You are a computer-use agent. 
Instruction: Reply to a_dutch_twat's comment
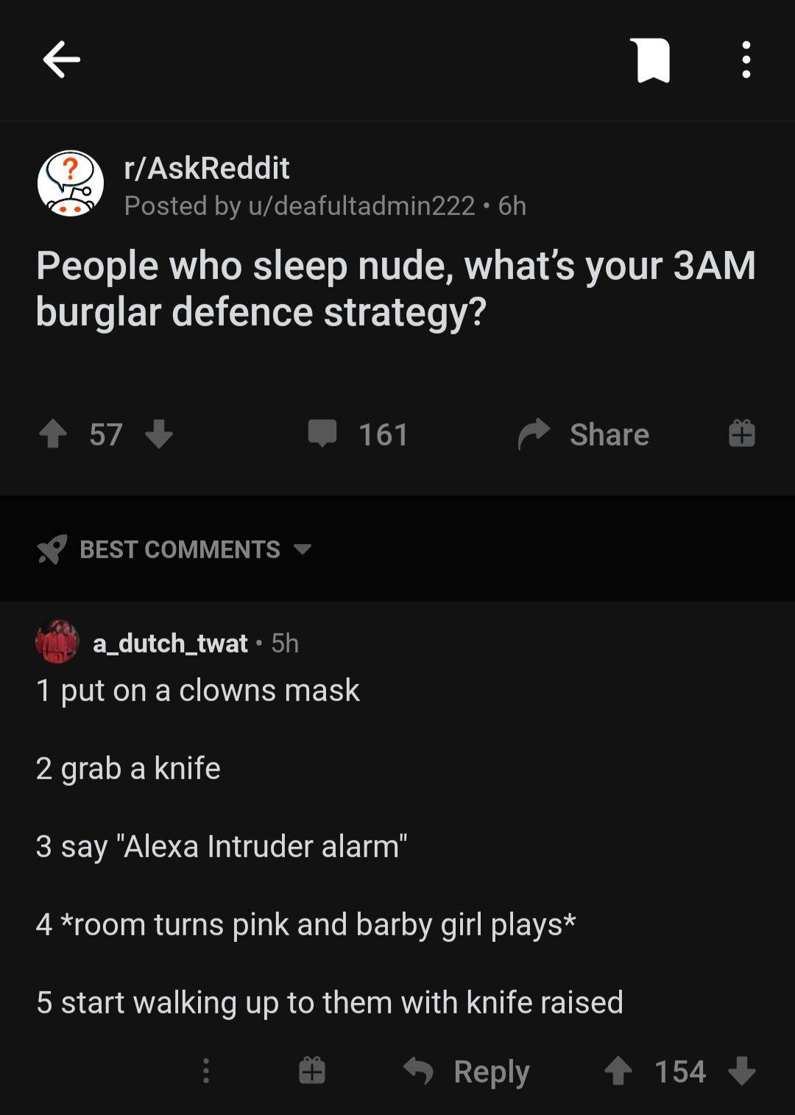467,1071
